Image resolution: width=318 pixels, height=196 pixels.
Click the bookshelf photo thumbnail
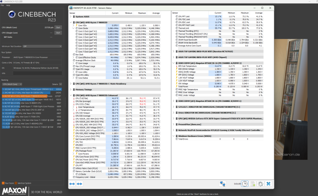(x=291, y=99)
